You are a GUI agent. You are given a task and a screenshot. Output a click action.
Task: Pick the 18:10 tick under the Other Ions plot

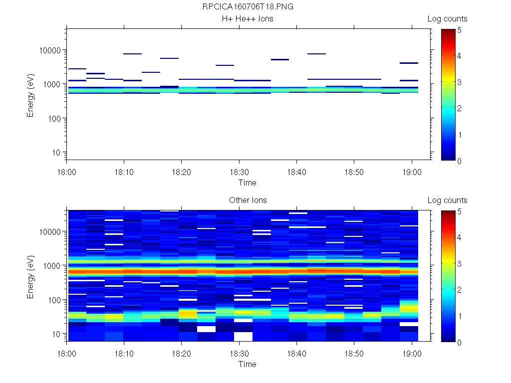click(124, 354)
